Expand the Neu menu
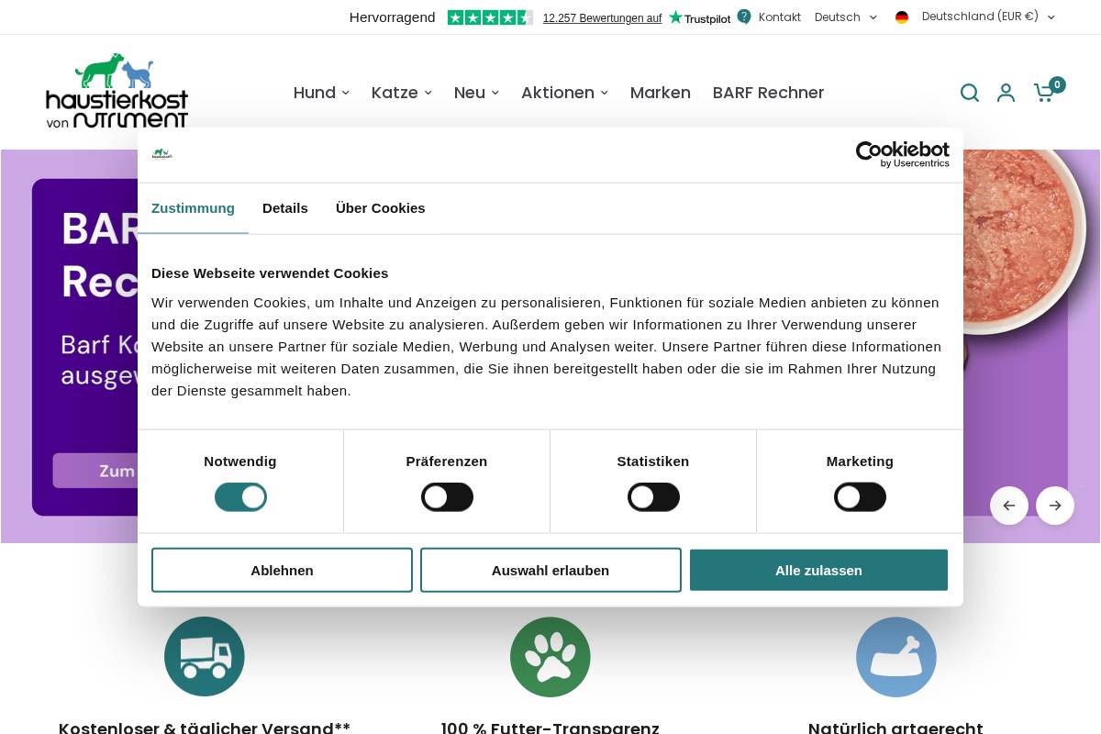This screenshot has width=1101, height=734. [x=476, y=93]
